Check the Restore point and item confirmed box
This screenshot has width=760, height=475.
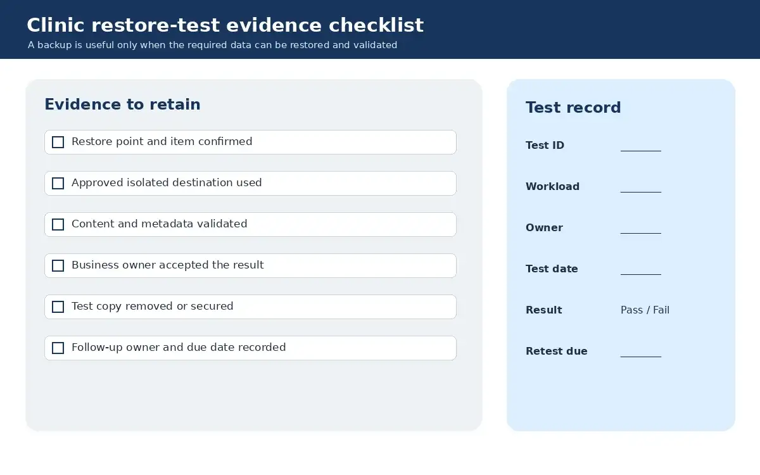[x=58, y=142]
